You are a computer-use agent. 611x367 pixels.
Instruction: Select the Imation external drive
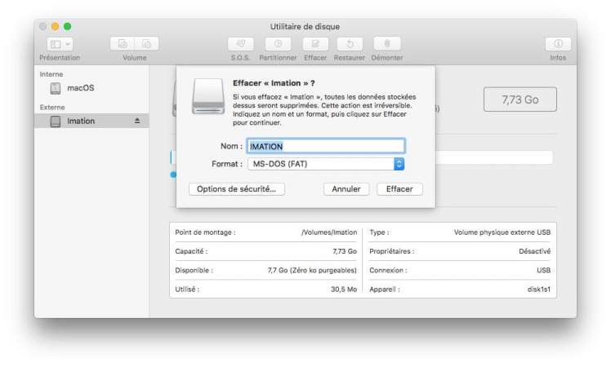(91, 121)
